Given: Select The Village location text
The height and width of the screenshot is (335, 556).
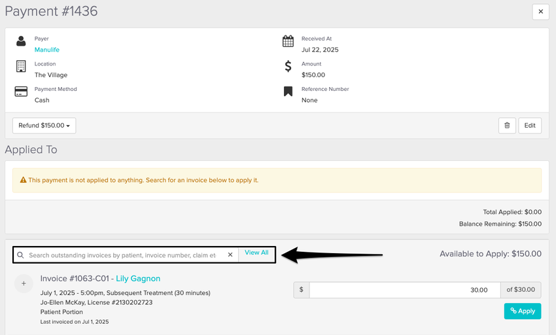Looking at the screenshot, I should [x=51, y=75].
